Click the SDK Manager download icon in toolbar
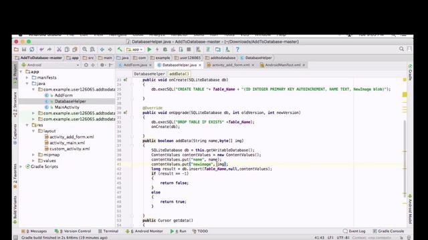This screenshot has height=240, width=428. point(227,49)
